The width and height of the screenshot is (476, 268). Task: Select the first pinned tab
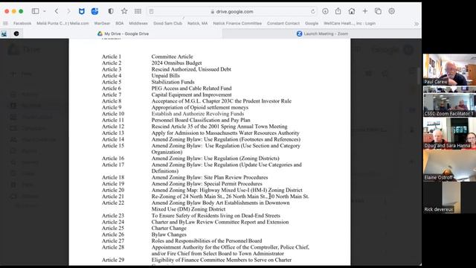click(4, 33)
